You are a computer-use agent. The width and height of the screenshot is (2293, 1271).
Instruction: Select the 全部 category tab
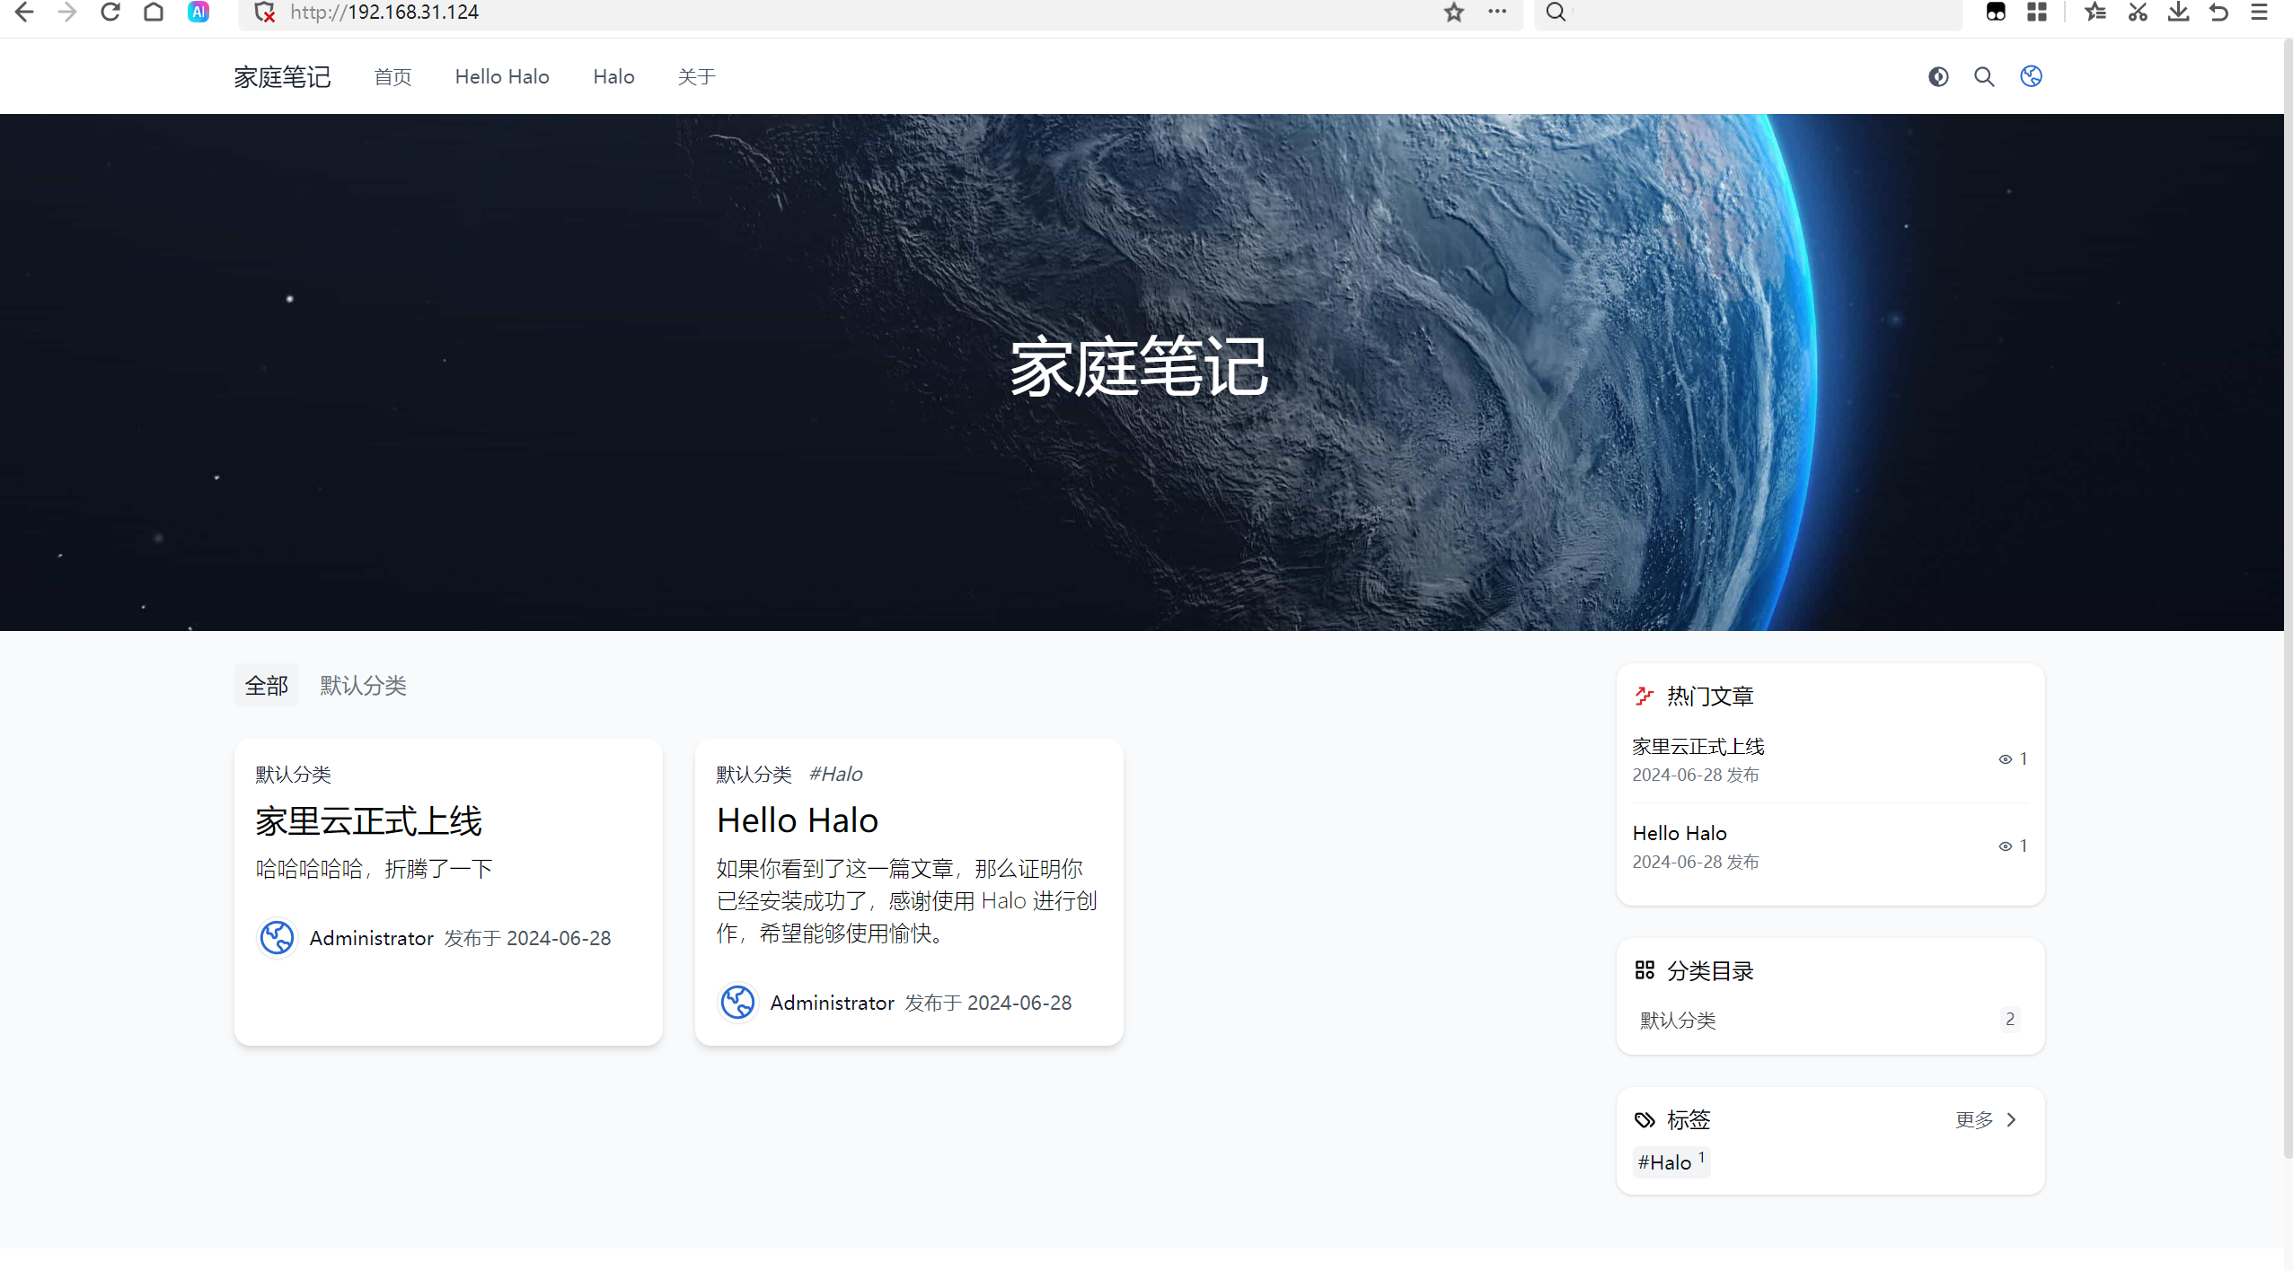(x=267, y=686)
